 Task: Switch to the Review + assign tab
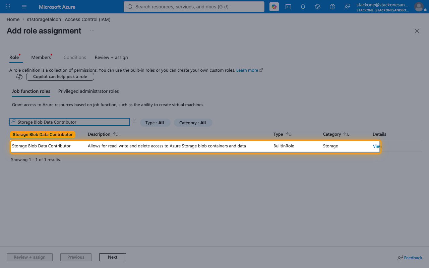(111, 57)
